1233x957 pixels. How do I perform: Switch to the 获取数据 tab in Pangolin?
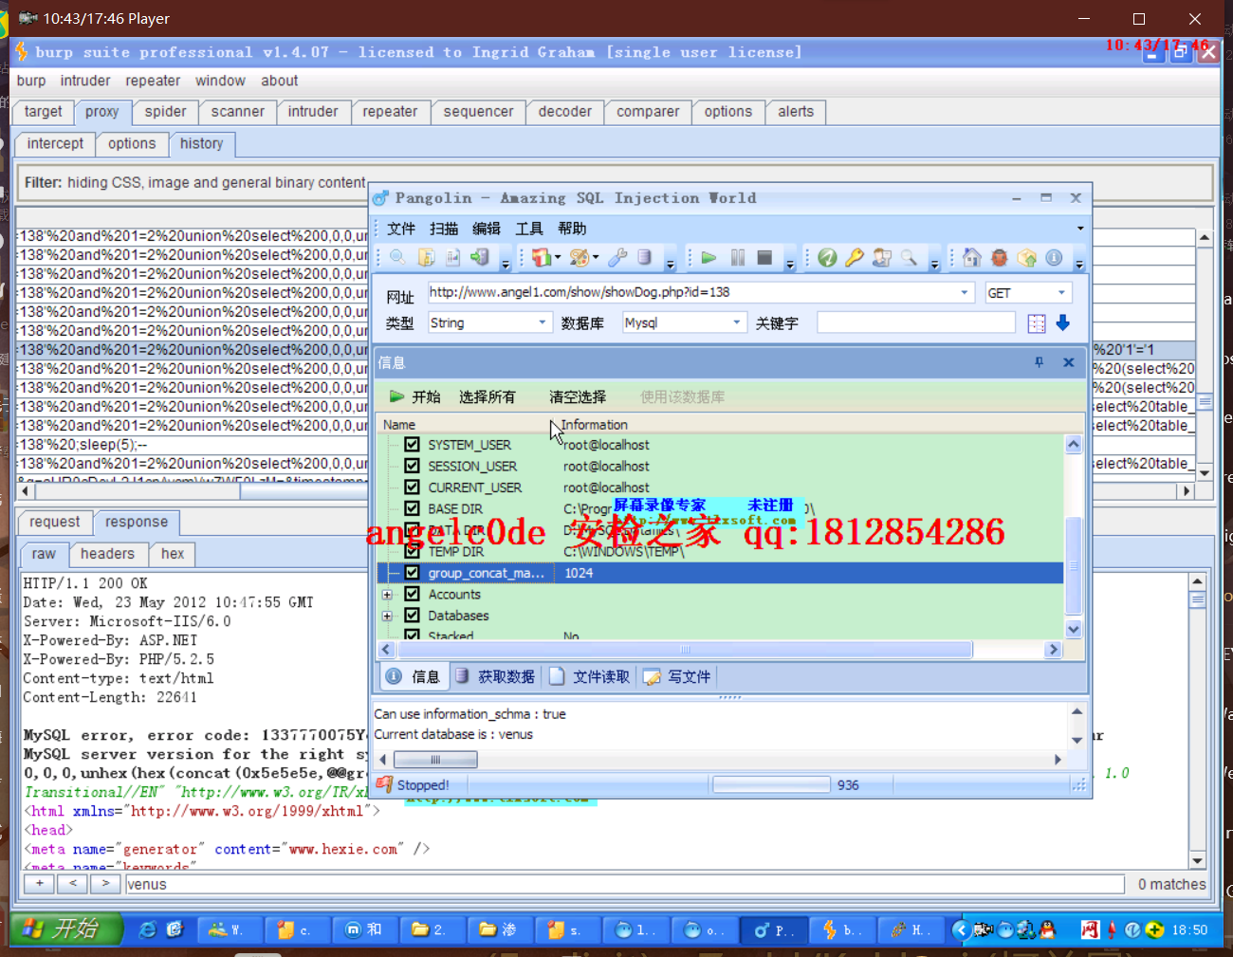pos(495,676)
